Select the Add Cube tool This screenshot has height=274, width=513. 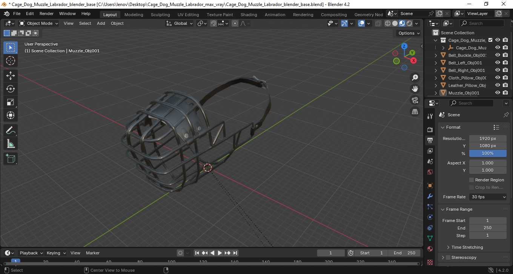11,159
